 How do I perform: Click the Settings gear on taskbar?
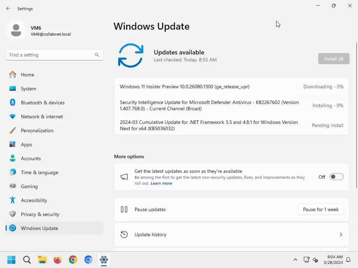coord(103,260)
